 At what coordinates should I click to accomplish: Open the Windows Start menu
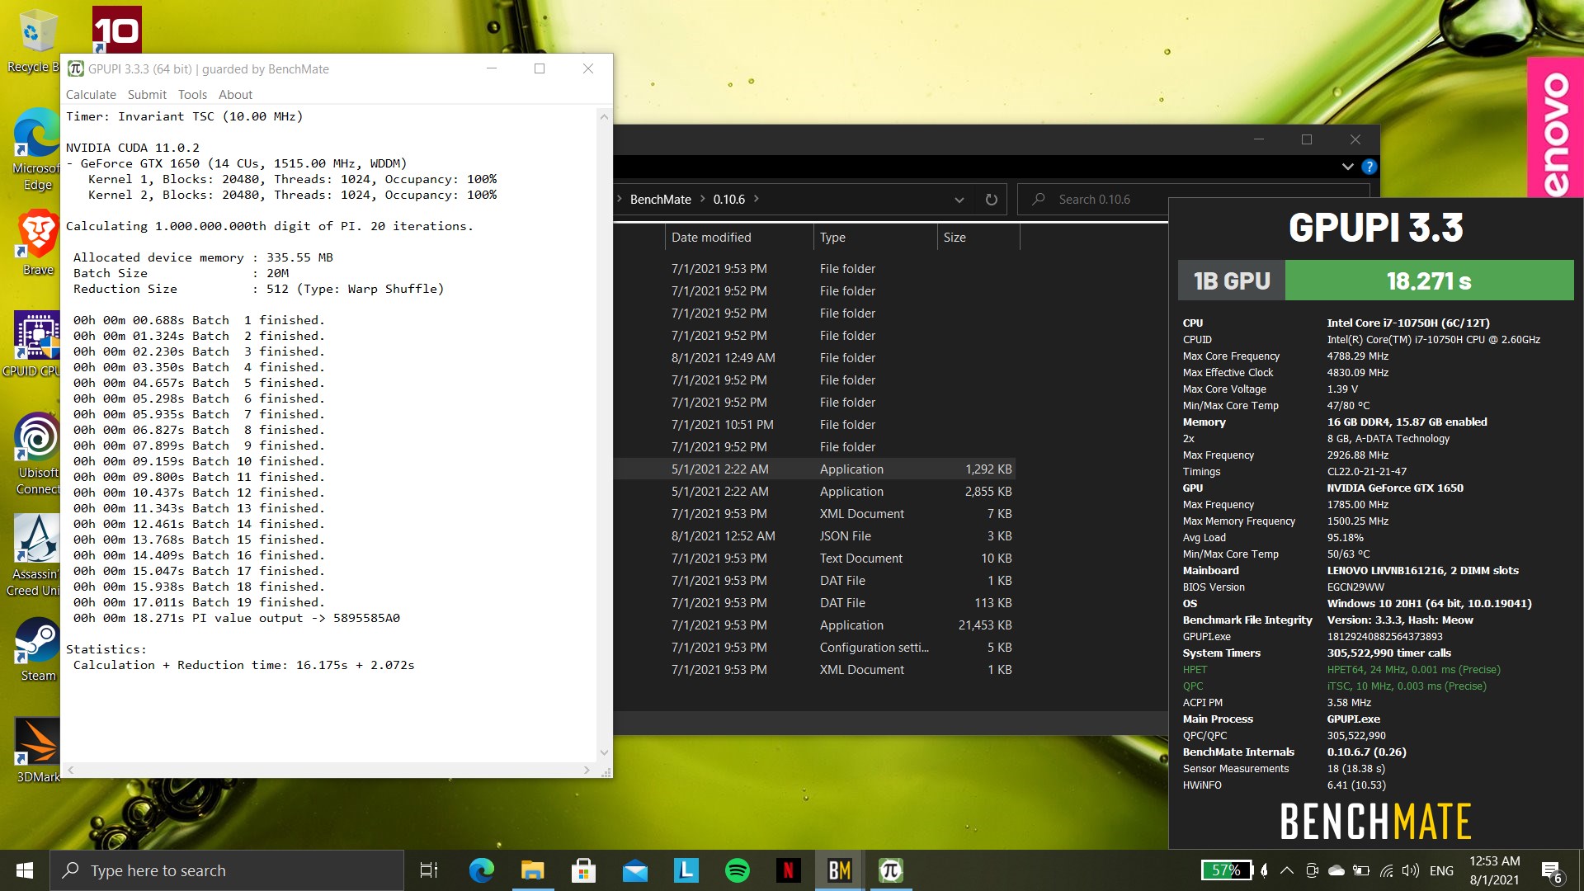click(x=25, y=870)
